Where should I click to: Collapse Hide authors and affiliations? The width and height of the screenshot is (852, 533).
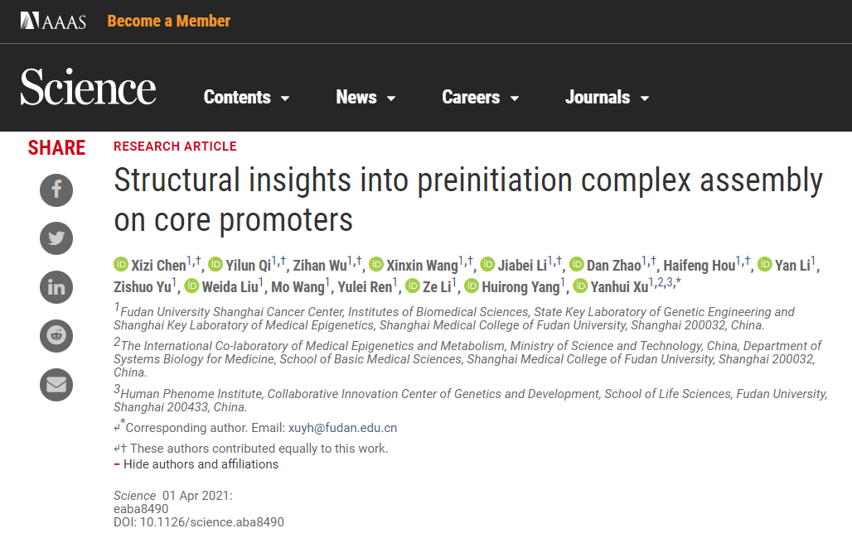[196, 464]
